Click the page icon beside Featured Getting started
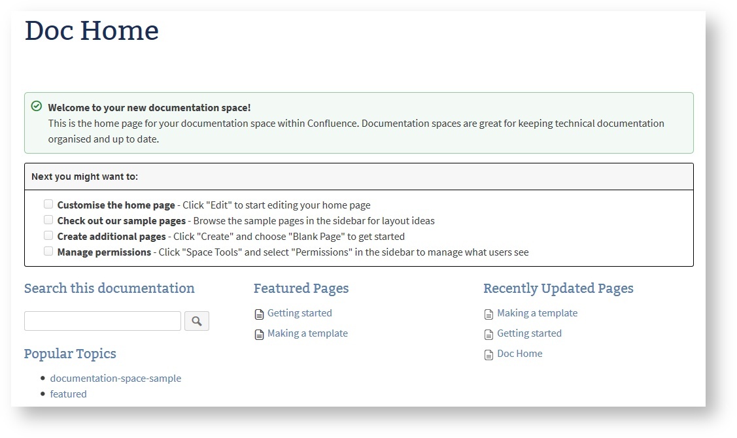Screen dimensions: 737x438 point(259,314)
